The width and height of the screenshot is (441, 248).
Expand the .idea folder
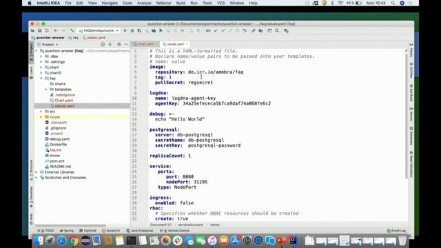[x=41, y=56]
